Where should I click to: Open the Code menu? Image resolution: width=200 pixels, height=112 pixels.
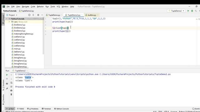pyautogui.click(x=33, y=7)
